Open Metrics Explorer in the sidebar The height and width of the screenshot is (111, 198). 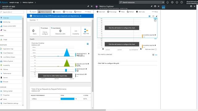(11, 61)
